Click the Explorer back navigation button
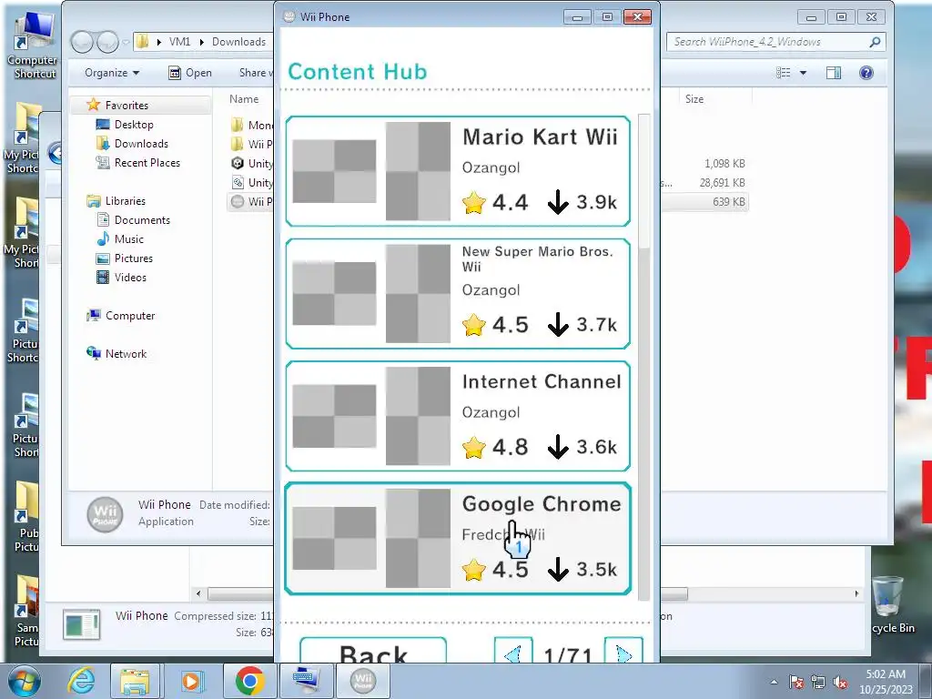Image resolution: width=932 pixels, height=699 pixels. pyautogui.click(x=82, y=42)
